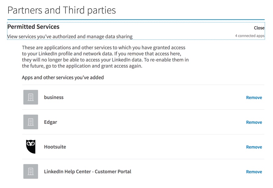Click the Partners and Third parties title
The height and width of the screenshot is (188, 273).
[x=61, y=10]
